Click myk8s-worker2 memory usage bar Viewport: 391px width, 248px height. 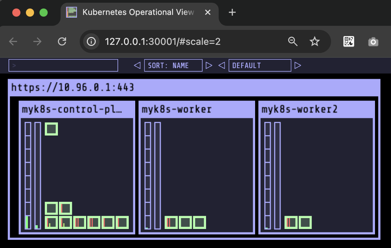pyautogui.click(x=278, y=176)
